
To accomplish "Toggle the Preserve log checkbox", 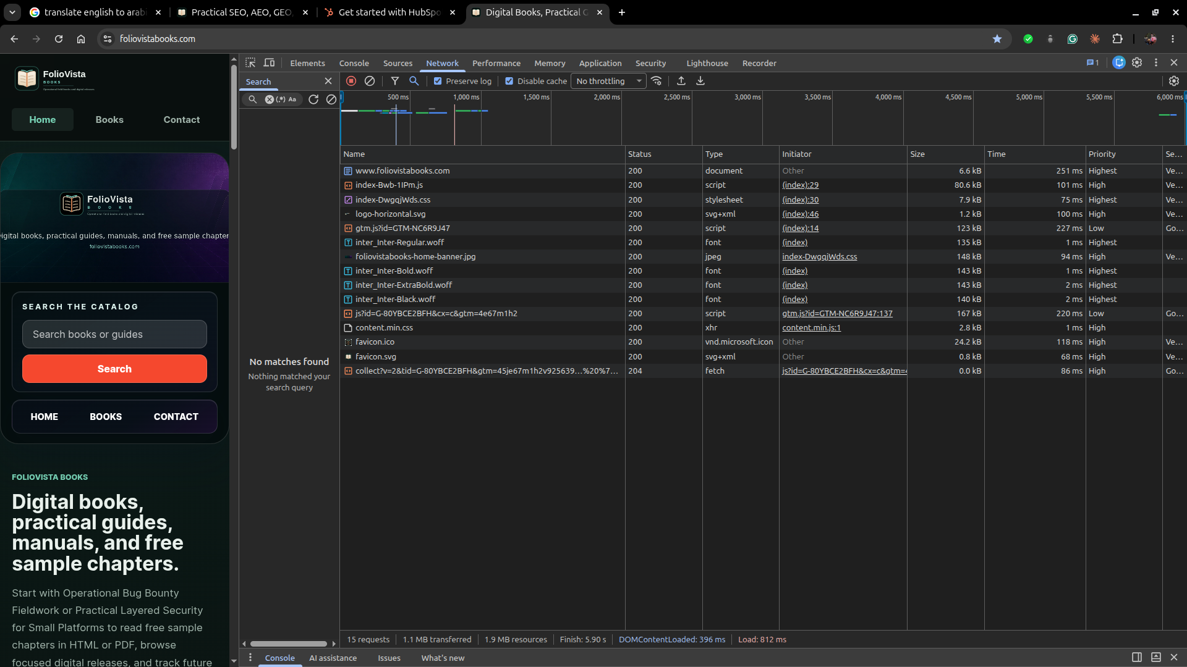I will pyautogui.click(x=438, y=81).
